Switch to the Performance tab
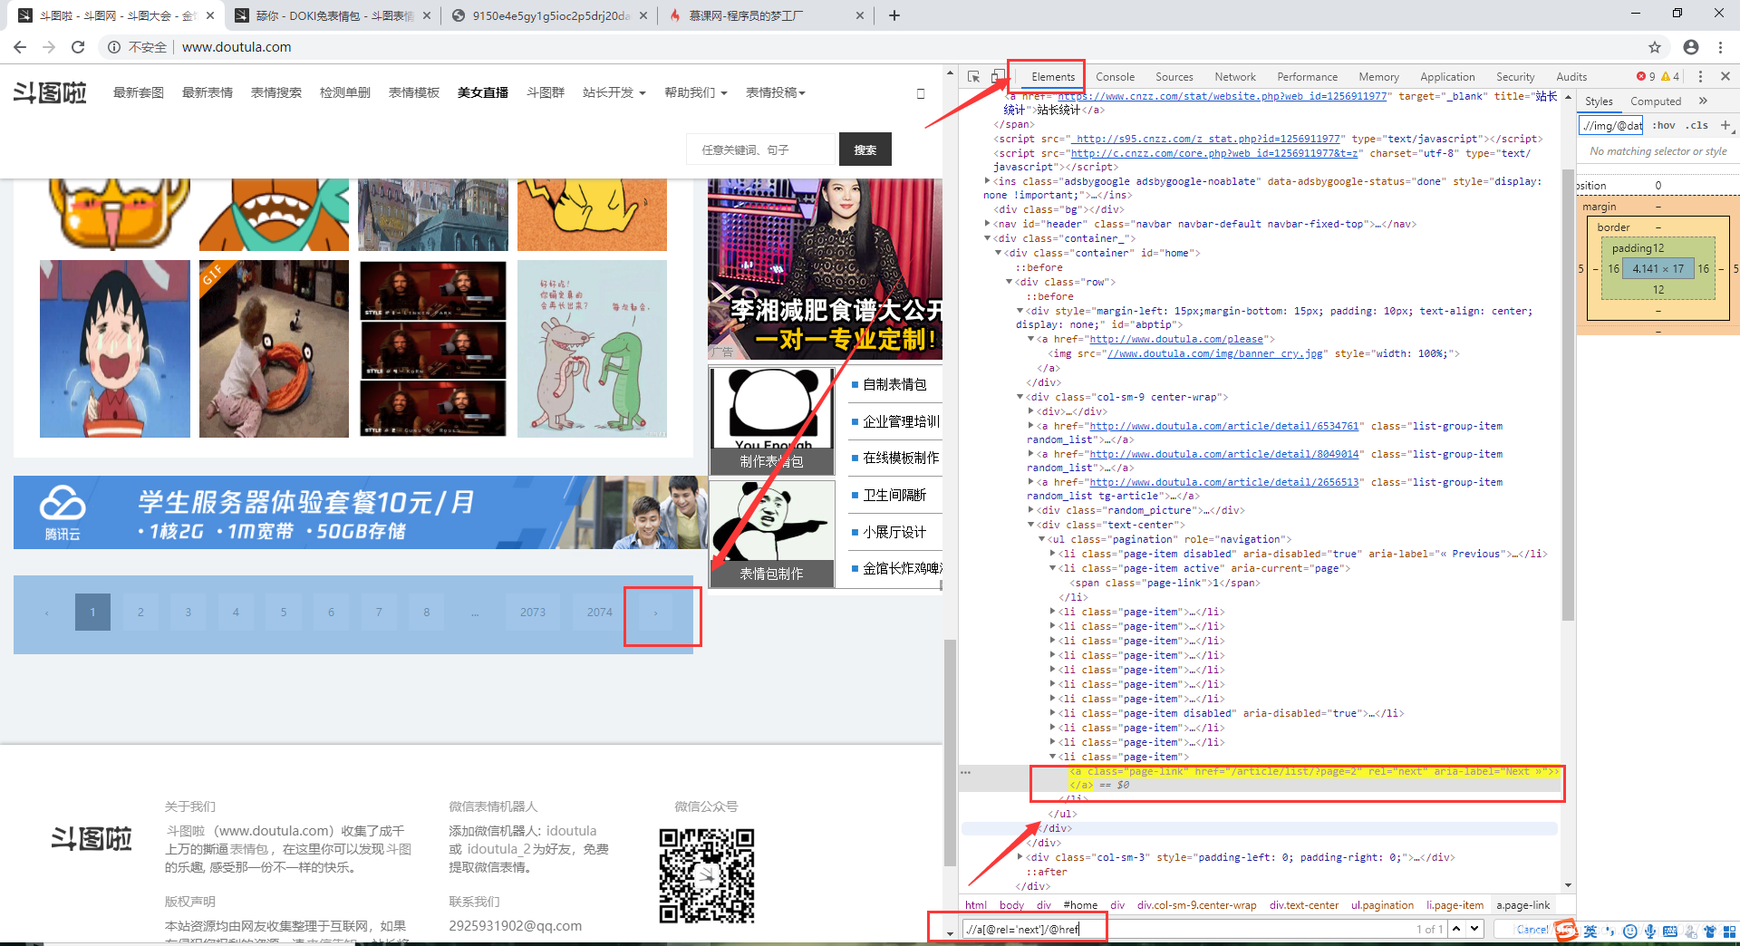Viewport: 1740px width, 946px height. click(x=1307, y=77)
